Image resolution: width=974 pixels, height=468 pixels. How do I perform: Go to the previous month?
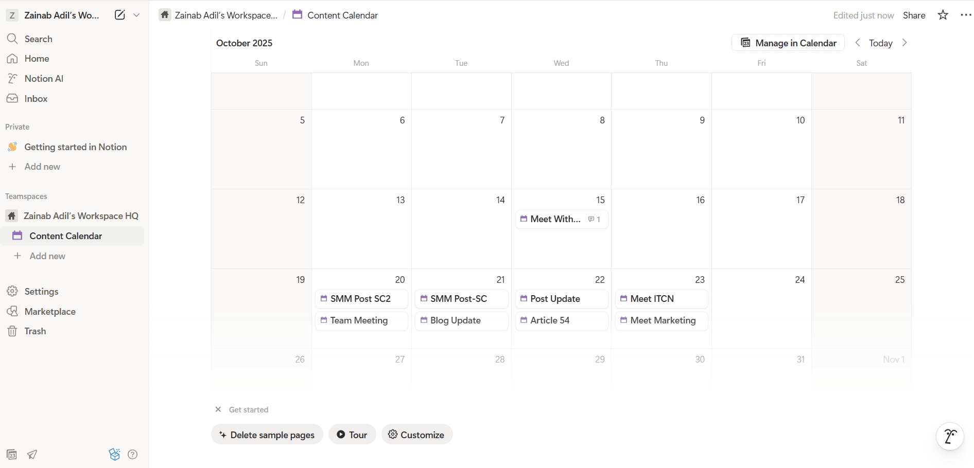(x=858, y=43)
